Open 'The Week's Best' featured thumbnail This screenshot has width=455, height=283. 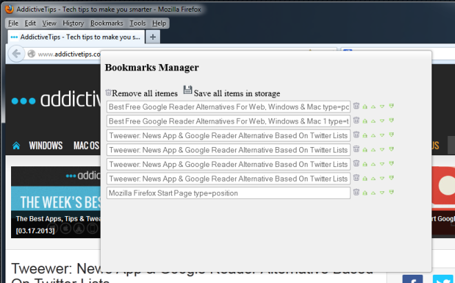(x=56, y=202)
